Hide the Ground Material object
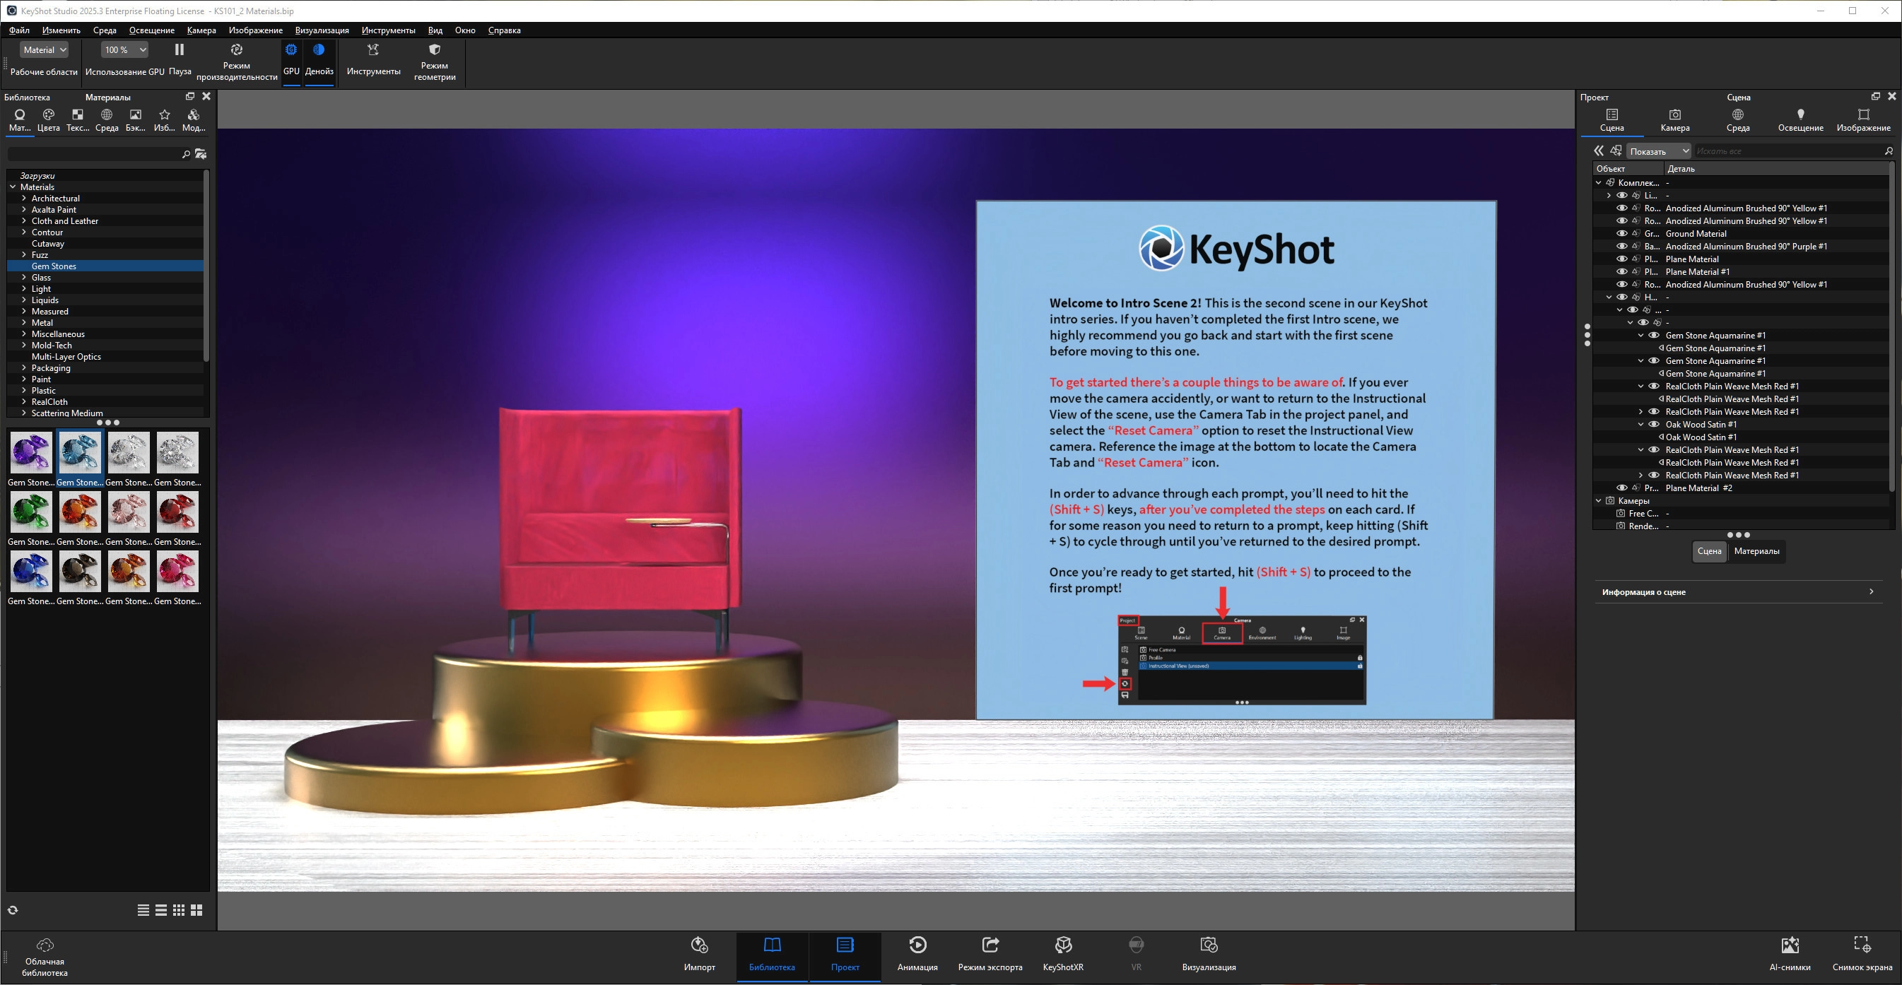The width and height of the screenshot is (1902, 985). [x=1621, y=233]
